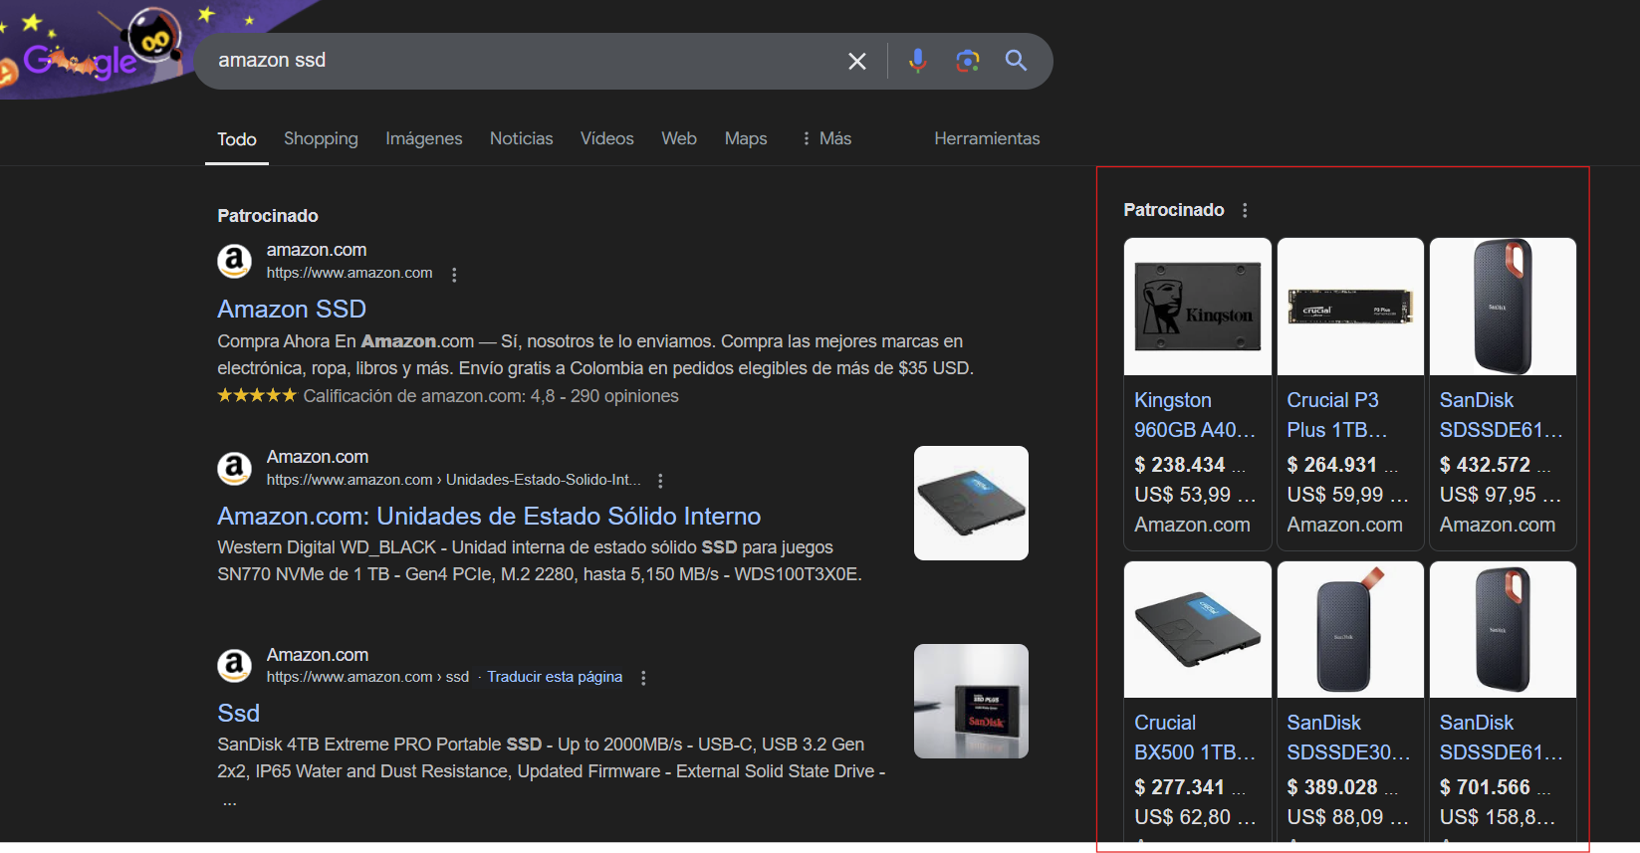The image size is (1640, 853).
Task: Open the Amazon SSD sponsored link
Action: tap(292, 310)
